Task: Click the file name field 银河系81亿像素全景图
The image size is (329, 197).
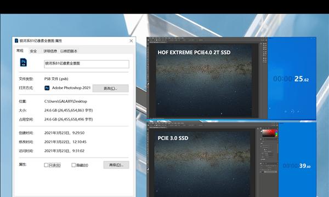Action: click(87, 64)
